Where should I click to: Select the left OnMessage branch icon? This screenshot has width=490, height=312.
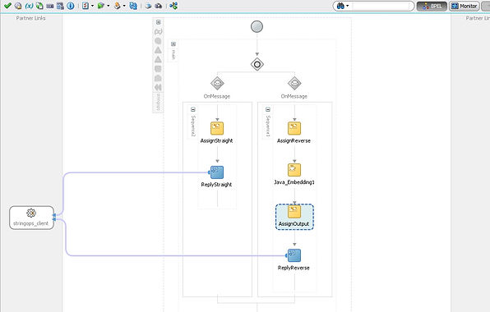click(x=217, y=83)
